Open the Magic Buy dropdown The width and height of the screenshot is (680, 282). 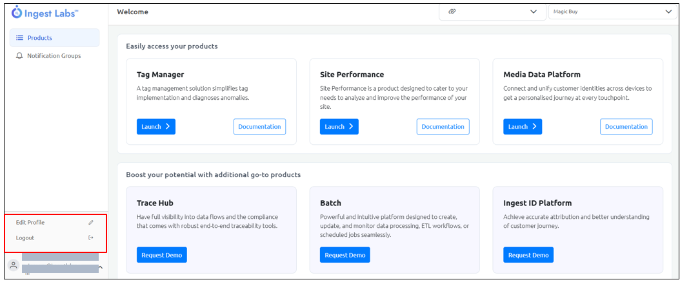tap(610, 12)
